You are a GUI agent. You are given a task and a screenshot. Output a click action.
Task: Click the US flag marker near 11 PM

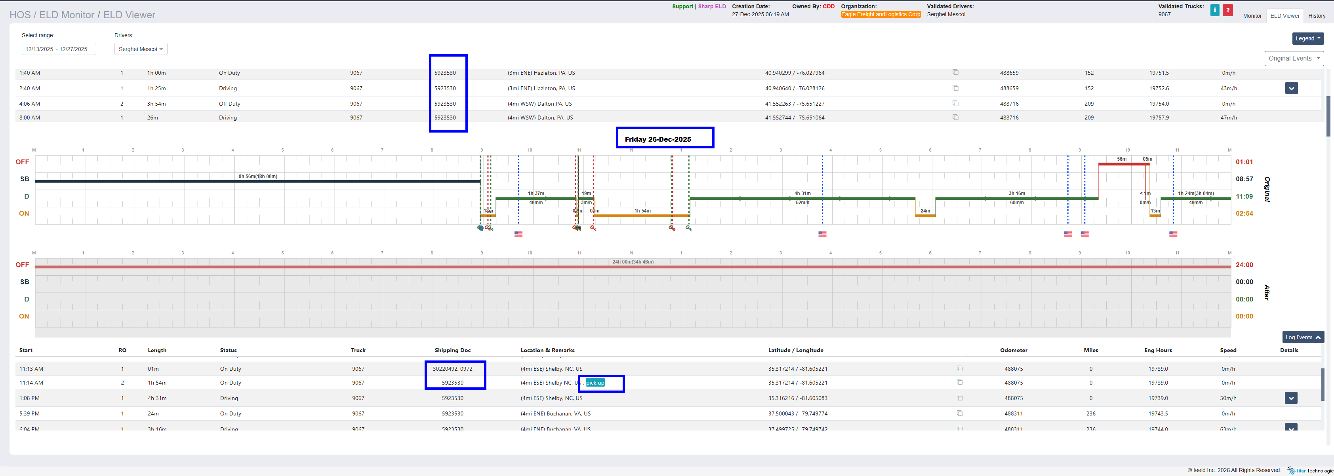click(x=1173, y=234)
